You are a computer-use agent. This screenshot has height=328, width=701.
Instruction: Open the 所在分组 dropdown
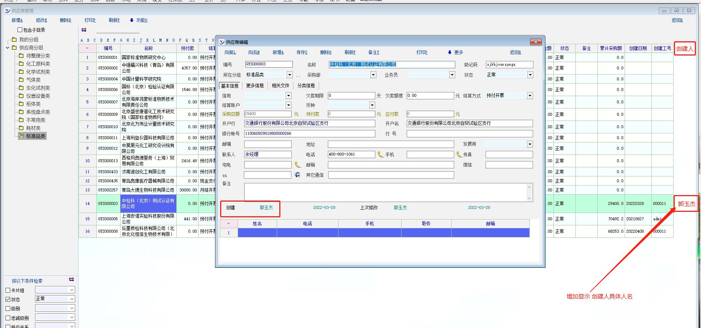click(x=290, y=75)
